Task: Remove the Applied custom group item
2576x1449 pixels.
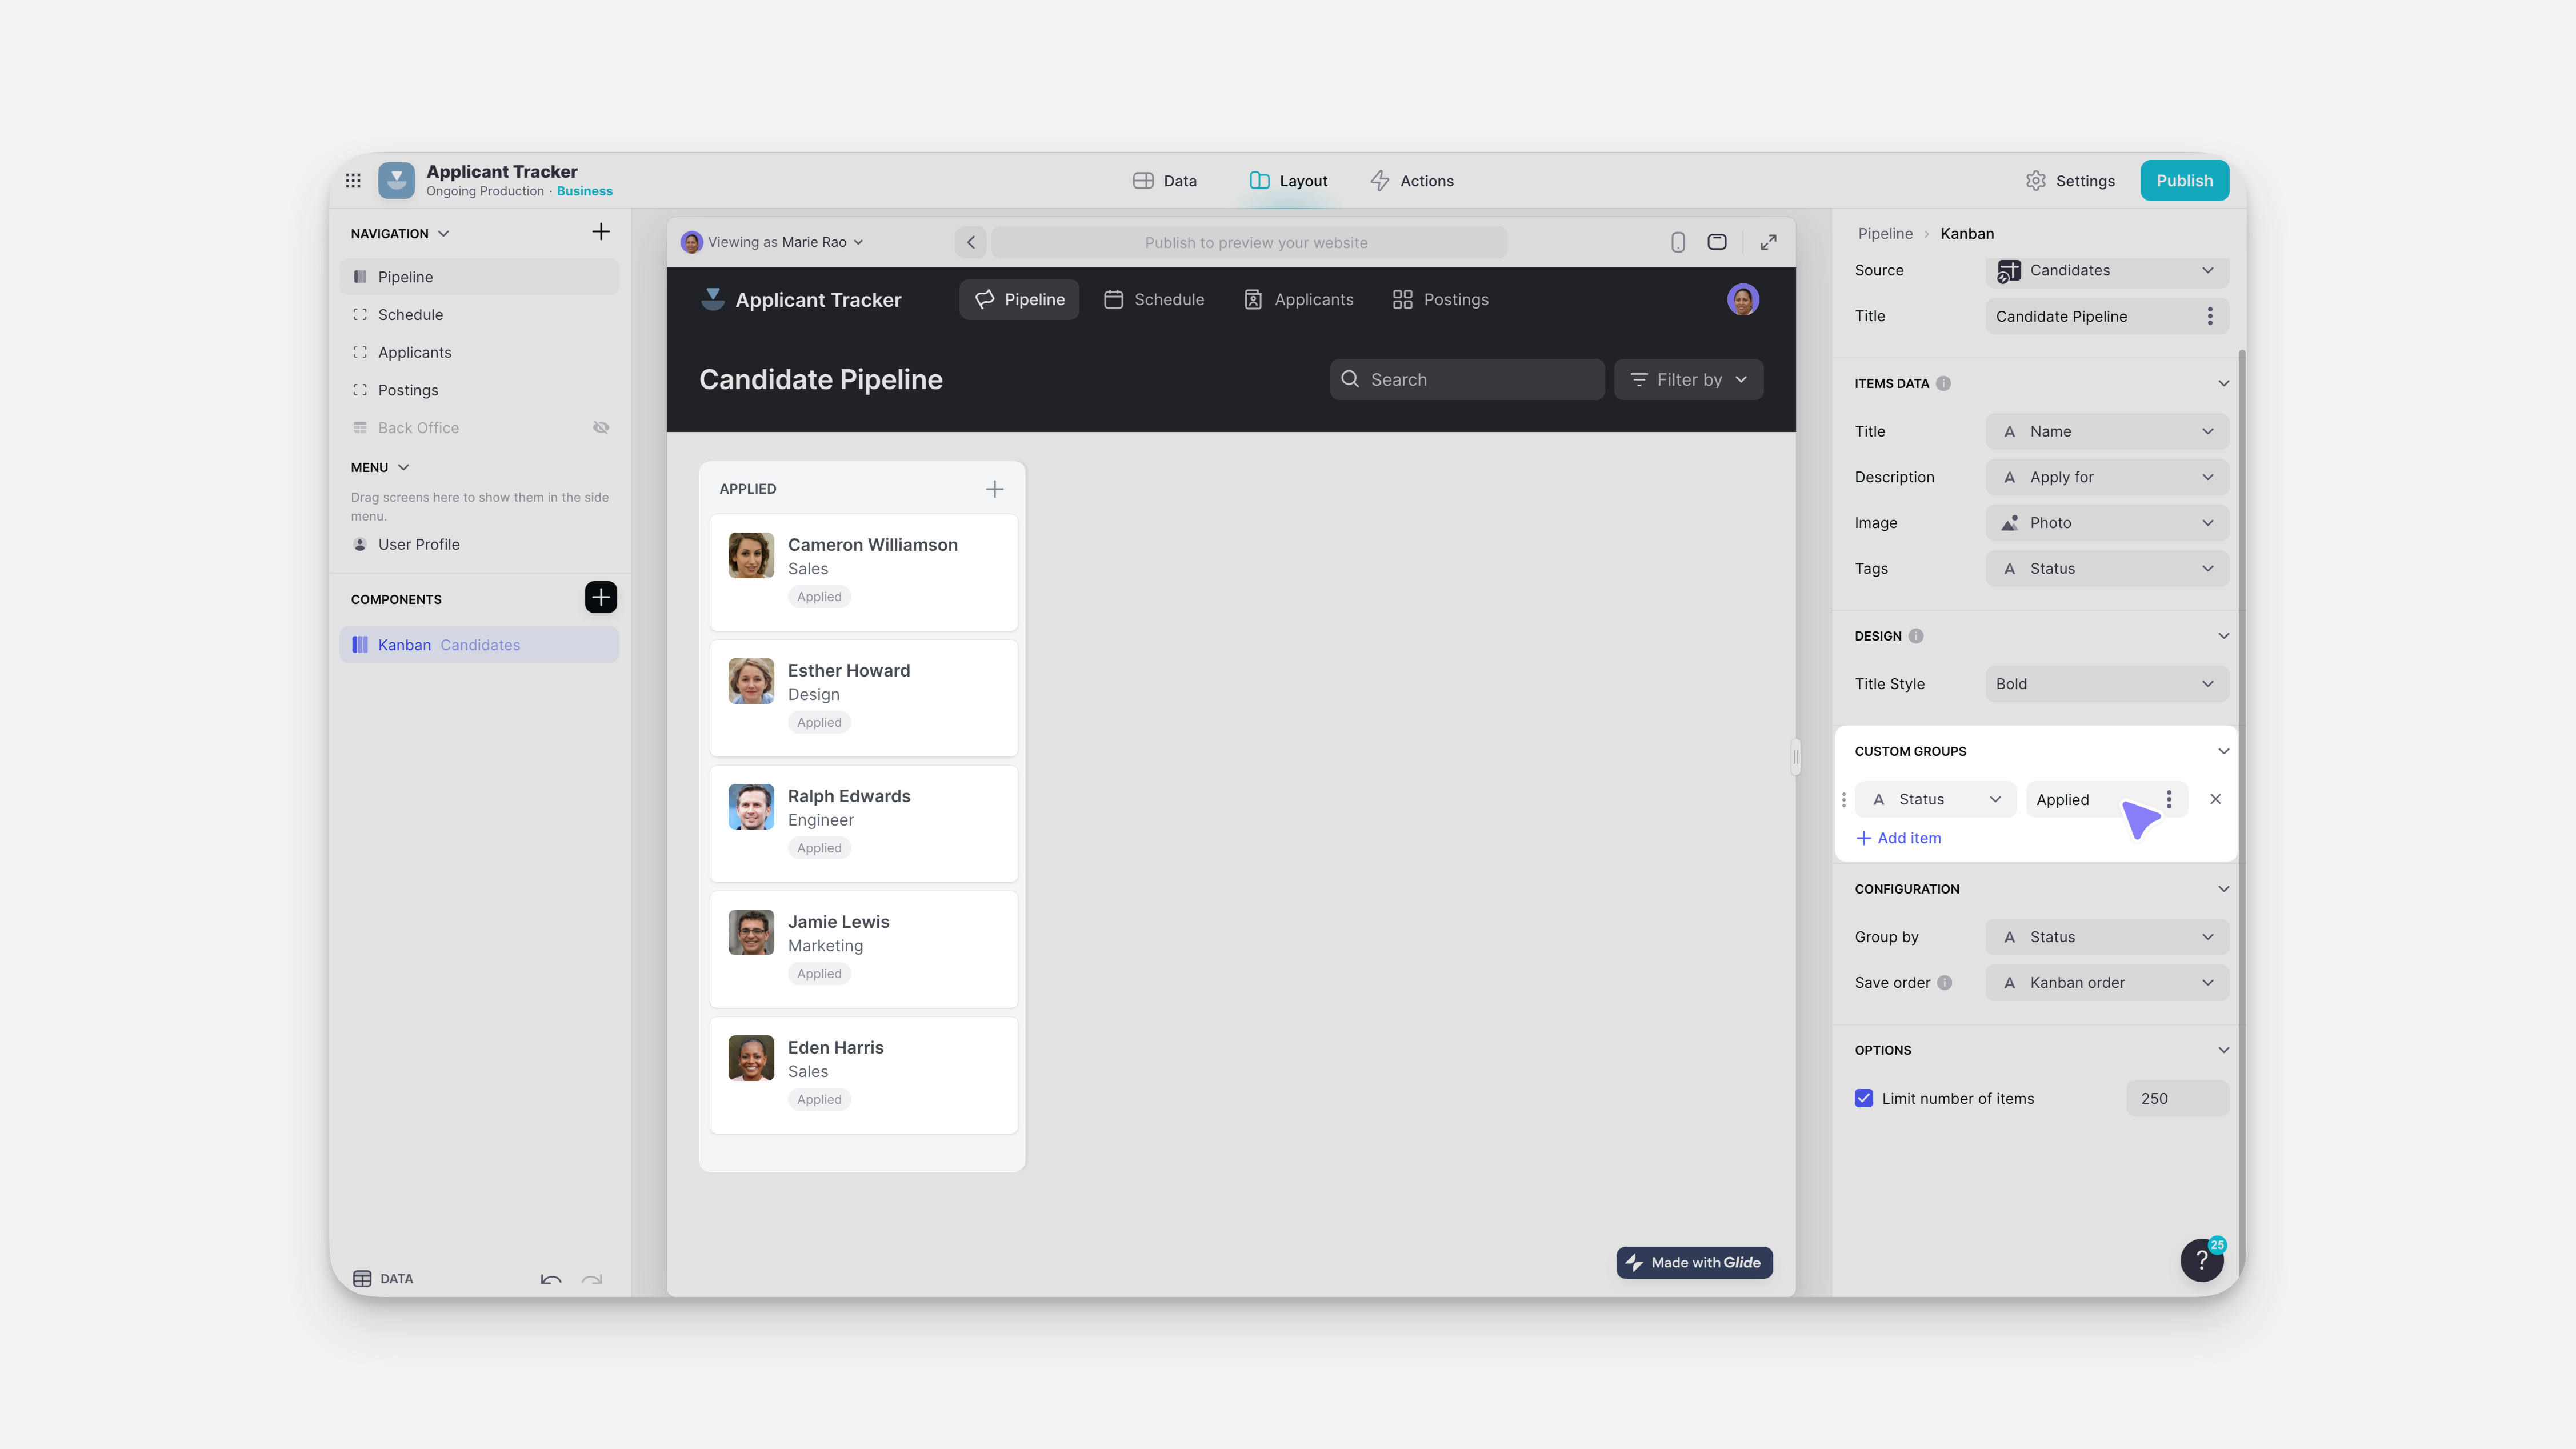Action: [2215, 799]
